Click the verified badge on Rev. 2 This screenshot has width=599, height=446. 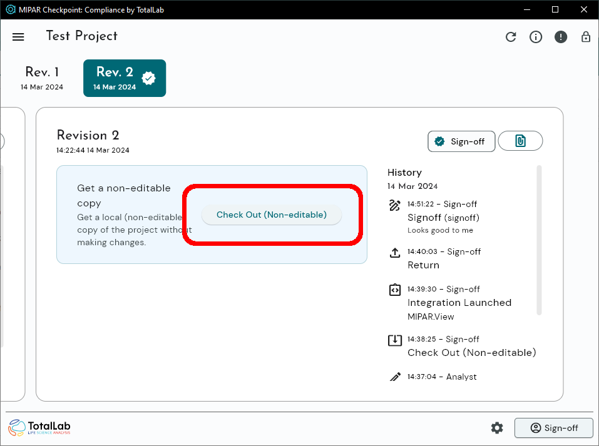click(x=148, y=78)
